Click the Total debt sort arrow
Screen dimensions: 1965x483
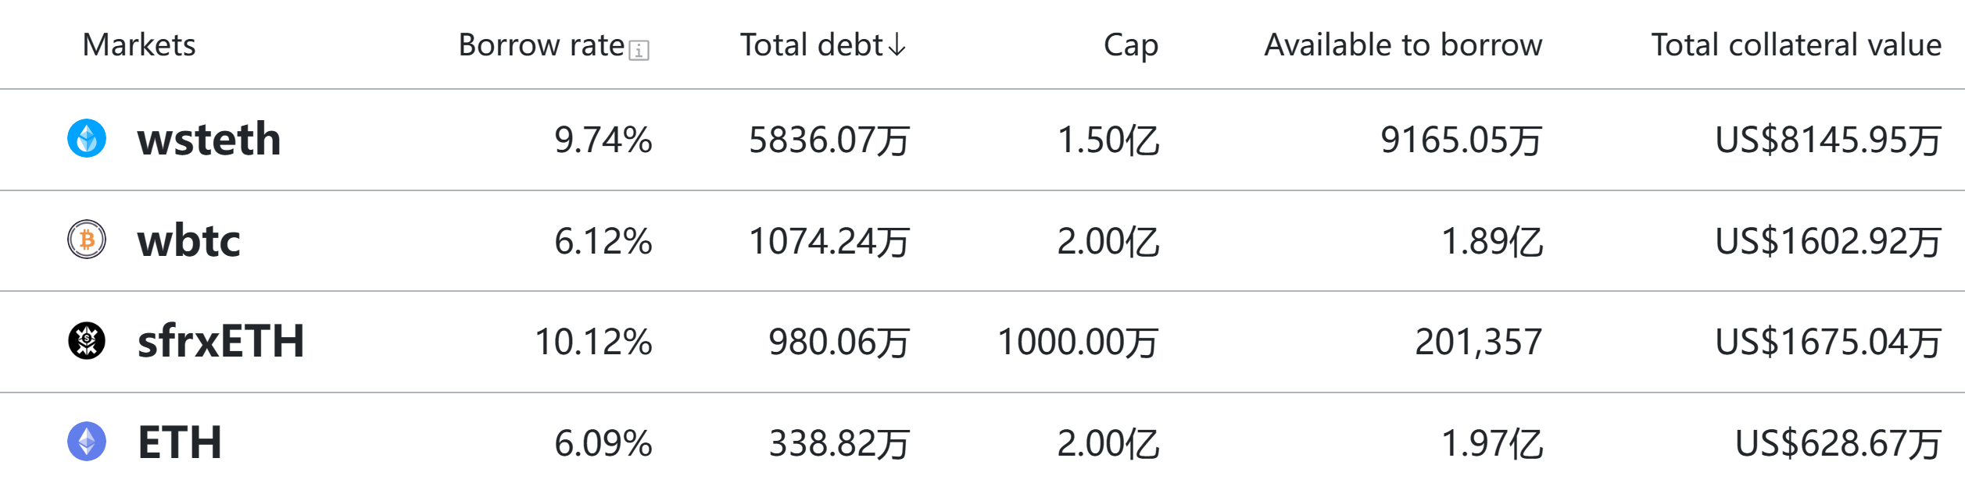pos(897,45)
